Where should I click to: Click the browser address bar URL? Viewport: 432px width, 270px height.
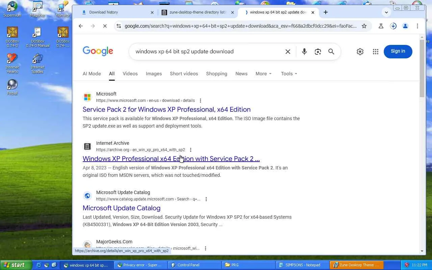click(240, 26)
